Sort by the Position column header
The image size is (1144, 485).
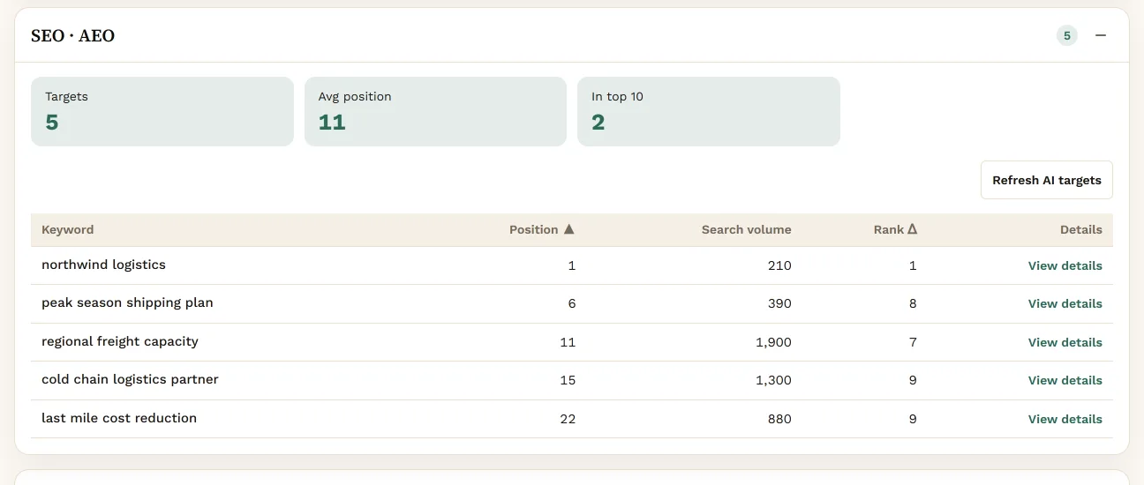[542, 229]
